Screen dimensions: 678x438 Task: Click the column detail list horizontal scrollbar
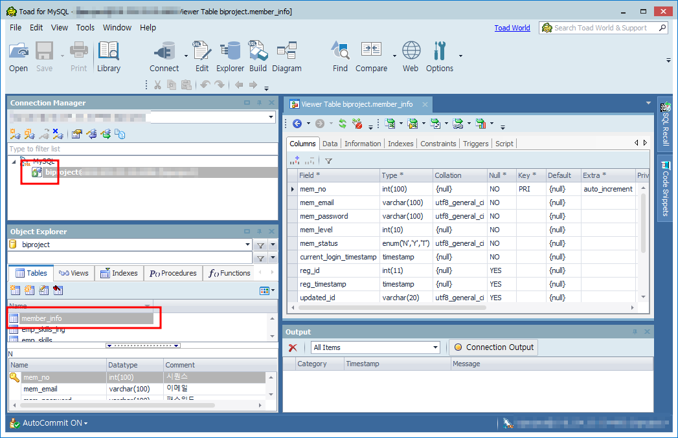point(117,405)
